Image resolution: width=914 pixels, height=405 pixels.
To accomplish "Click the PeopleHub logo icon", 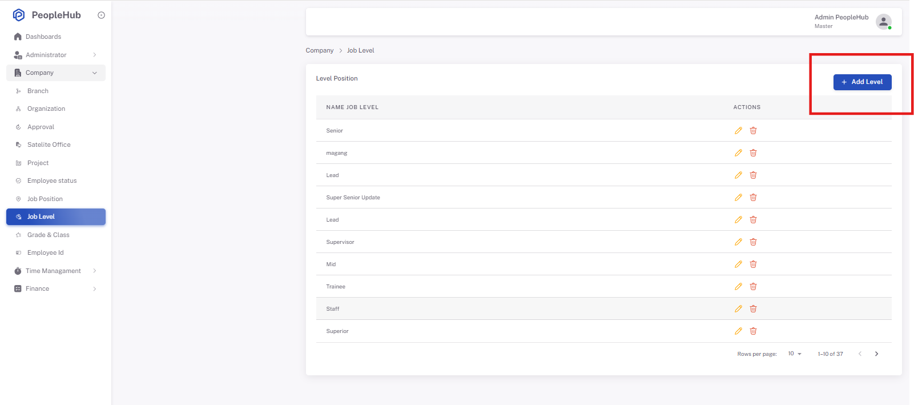I will coord(19,15).
